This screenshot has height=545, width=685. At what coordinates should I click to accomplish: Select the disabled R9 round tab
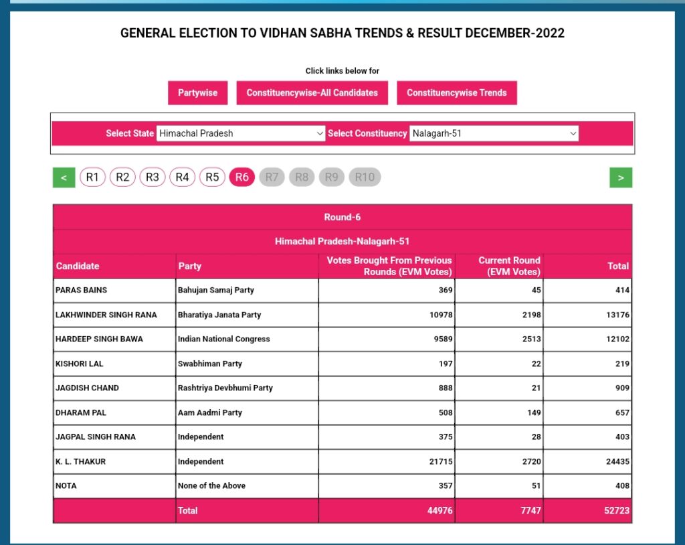(x=332, y=177)
